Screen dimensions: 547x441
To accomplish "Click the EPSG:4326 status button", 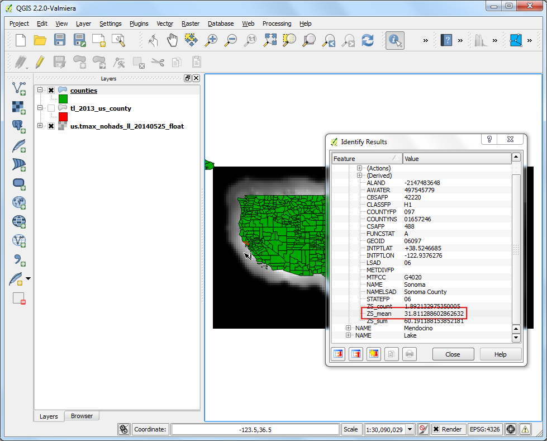I will [x=484, y=429].
